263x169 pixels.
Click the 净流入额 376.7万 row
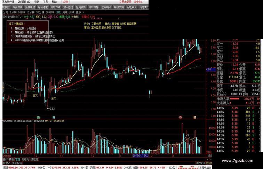[x=238, y=99]
